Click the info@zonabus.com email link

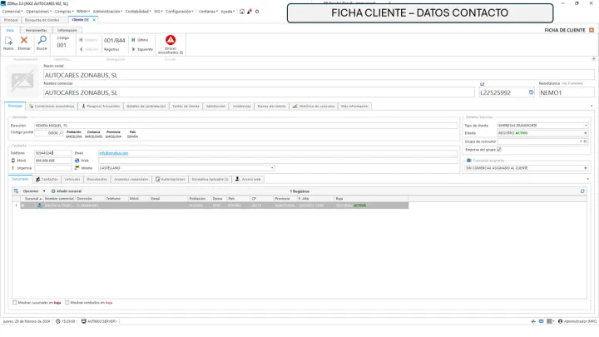click(x=114, y=153)
